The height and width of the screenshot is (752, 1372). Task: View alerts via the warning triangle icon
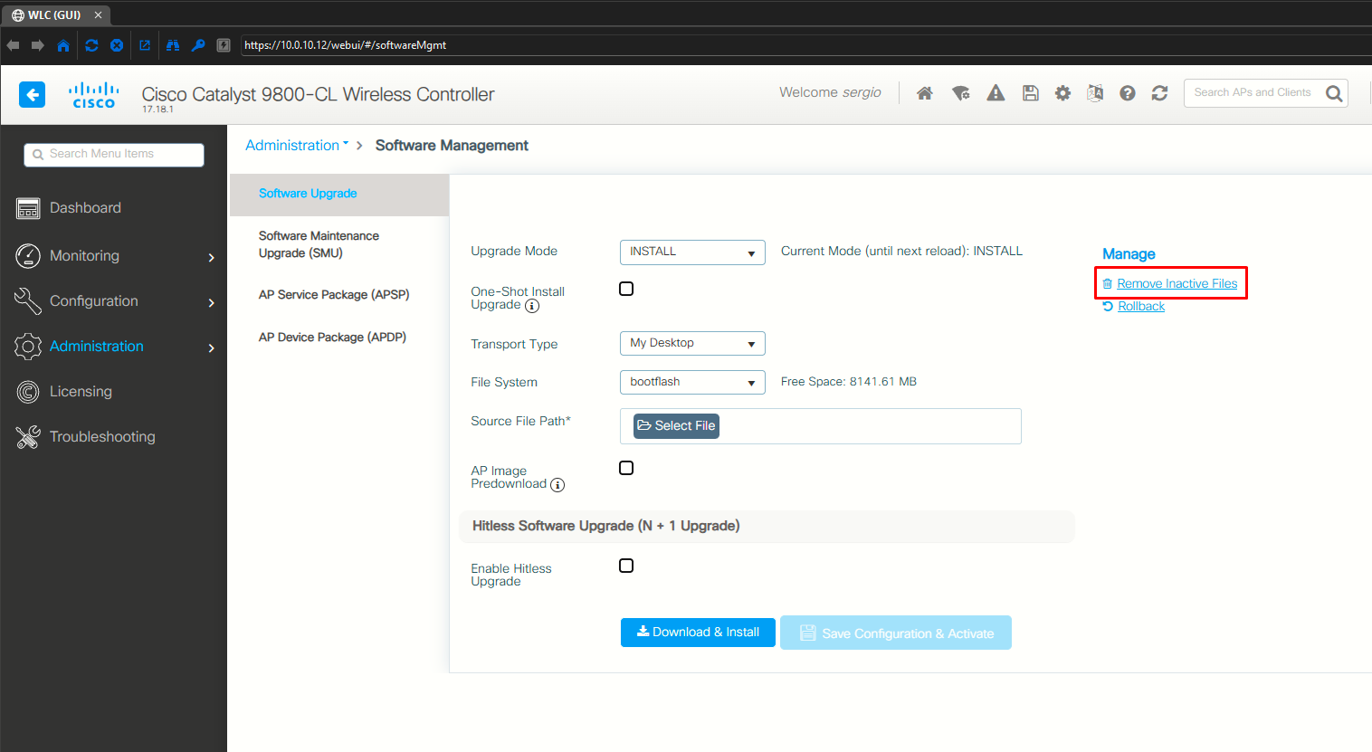point(996,92)
